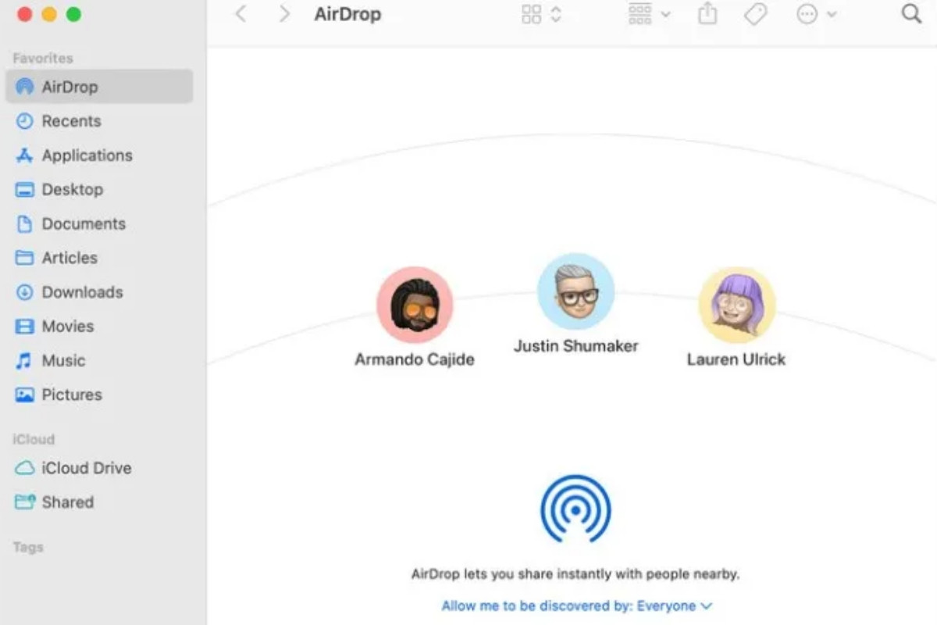937x625 pixels.
Task: Click the Movies film icon
Action: 25,327
